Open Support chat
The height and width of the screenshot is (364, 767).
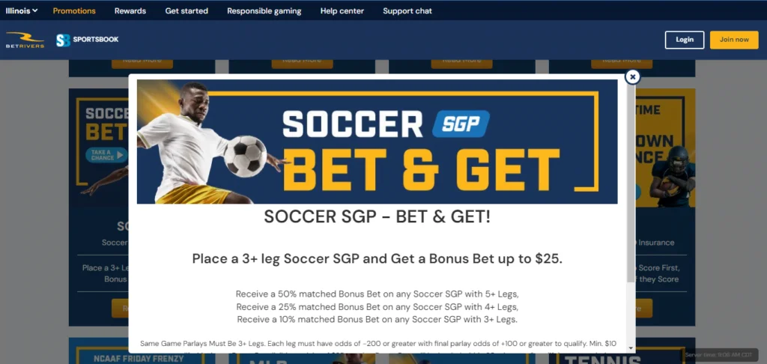407,10
